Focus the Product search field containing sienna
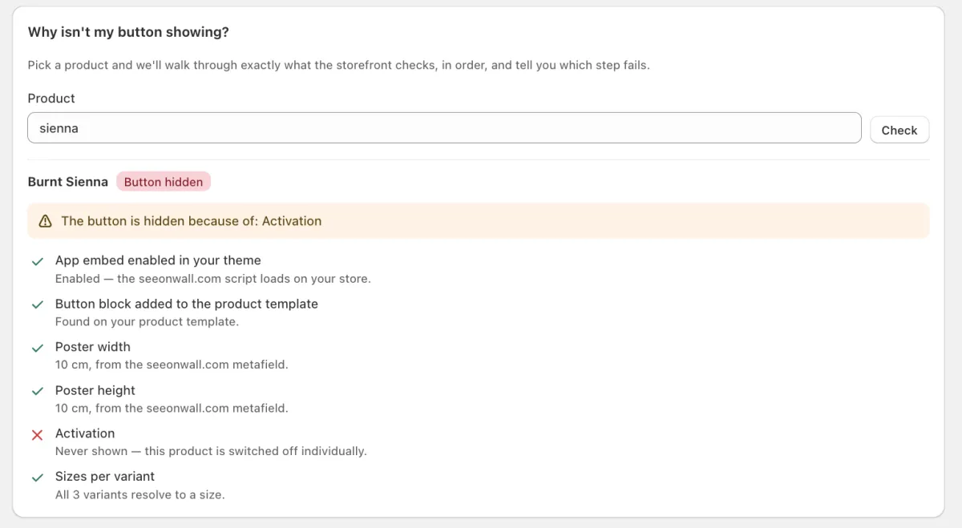962x528 pixels. [444, 128]
